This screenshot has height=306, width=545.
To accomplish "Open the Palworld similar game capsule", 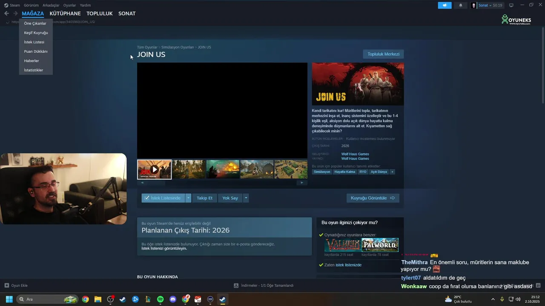I will [380, 245].
